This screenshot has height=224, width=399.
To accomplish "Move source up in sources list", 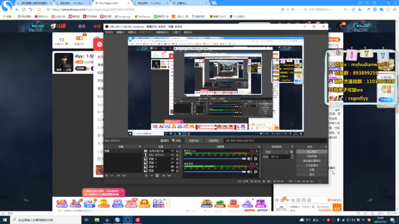I will coord(164,176).
